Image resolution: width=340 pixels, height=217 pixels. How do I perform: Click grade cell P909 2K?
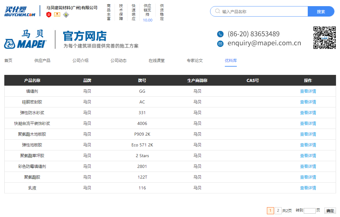coord(142,134)
